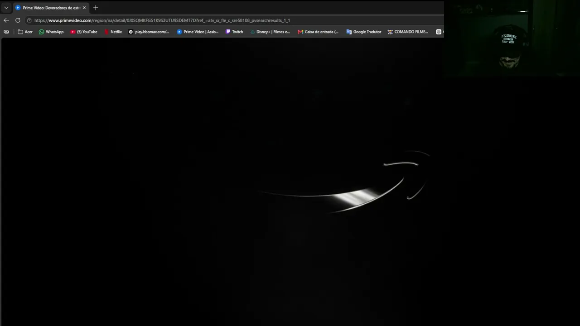Viewport: 580px width, 326px height.
Task: View site information lock icon
Action: click(29, 20)
